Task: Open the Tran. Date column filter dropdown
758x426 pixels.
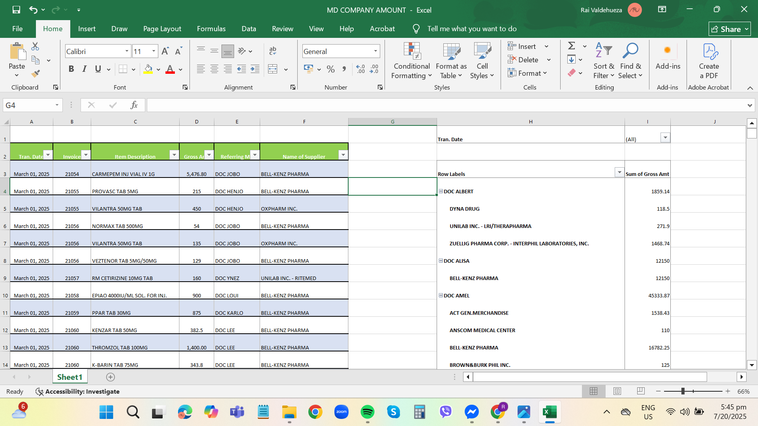Action: 48,155
